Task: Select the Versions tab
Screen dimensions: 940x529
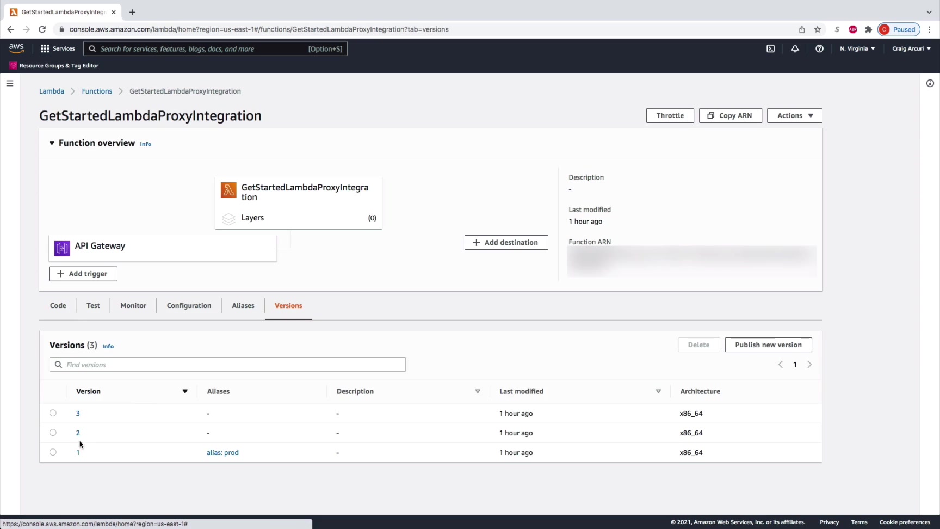Action: pos(288,306)
